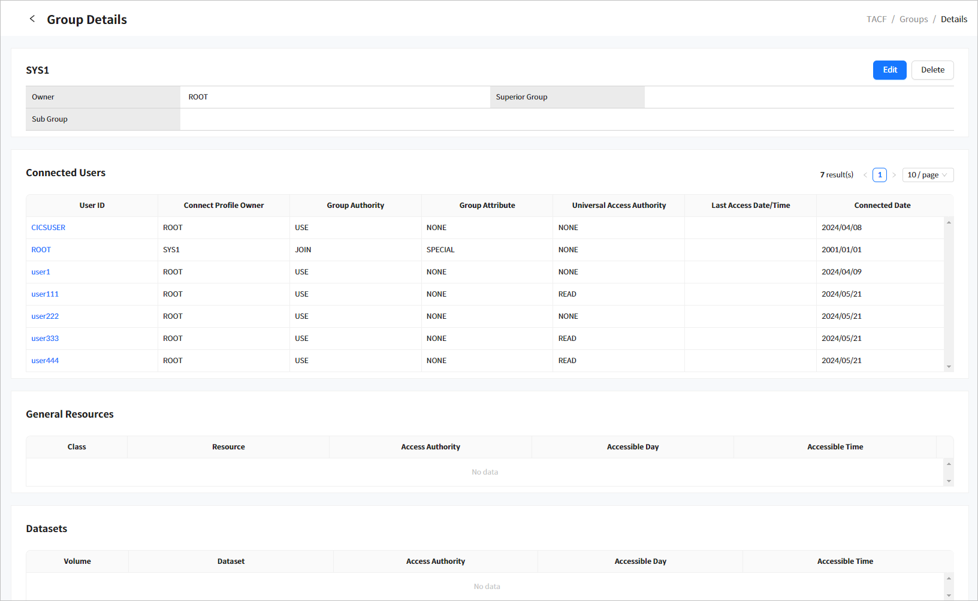This screenshot has height=601, width=978.
Task: Open user333 link
Action: pyautogui.click(x=45, y=339)
